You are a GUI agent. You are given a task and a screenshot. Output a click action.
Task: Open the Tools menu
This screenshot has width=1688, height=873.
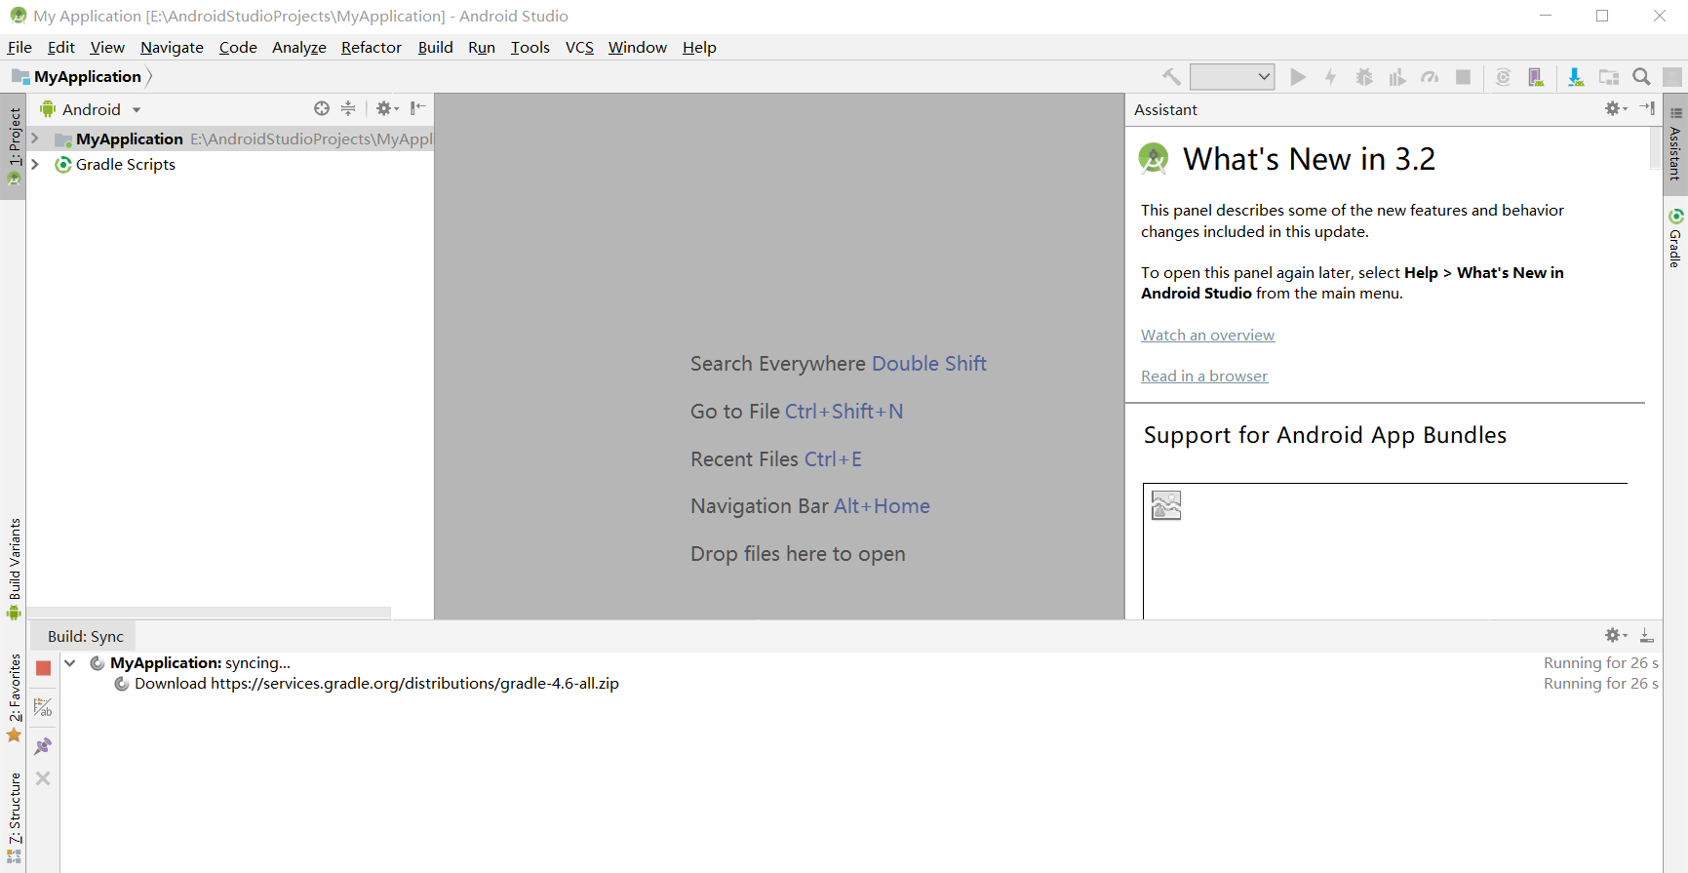(530, 47)
